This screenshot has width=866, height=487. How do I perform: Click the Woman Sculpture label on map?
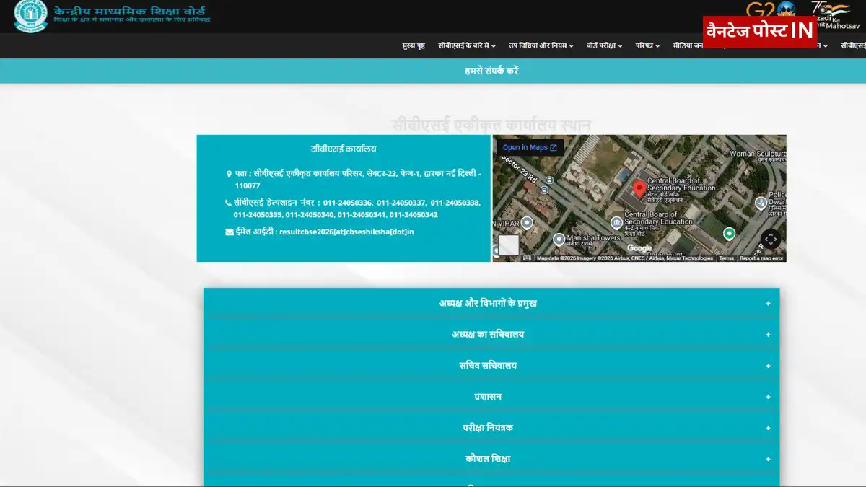757,154
